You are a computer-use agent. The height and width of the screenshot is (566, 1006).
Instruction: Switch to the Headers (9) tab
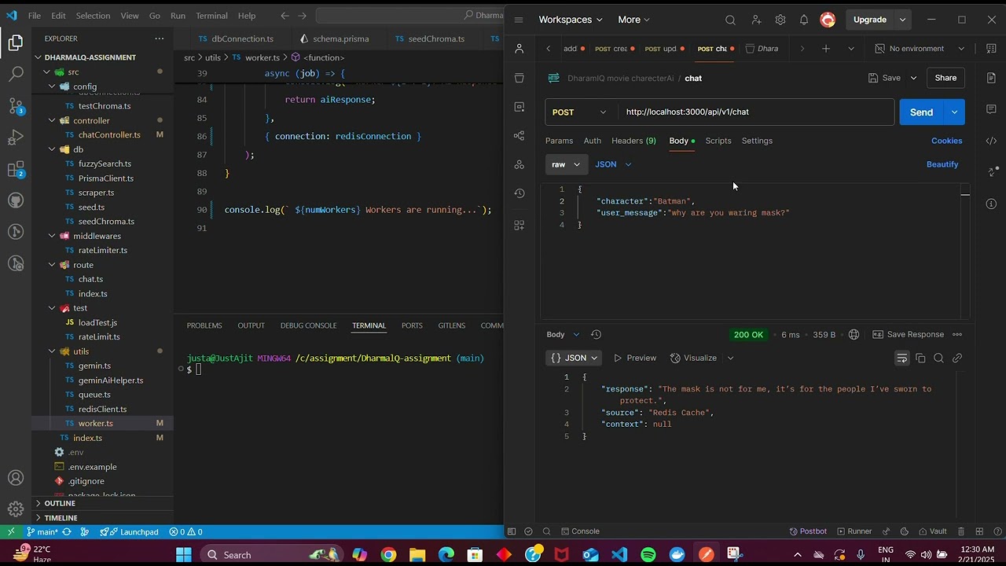tap(633, 141)
